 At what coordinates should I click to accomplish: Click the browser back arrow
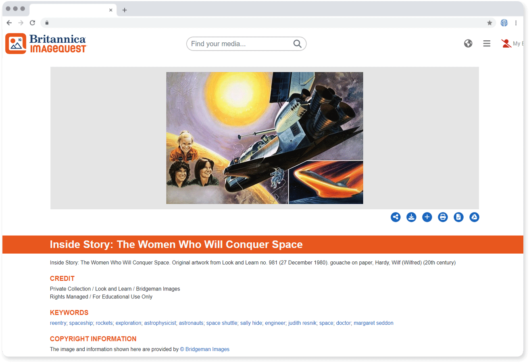coord(9,23)
